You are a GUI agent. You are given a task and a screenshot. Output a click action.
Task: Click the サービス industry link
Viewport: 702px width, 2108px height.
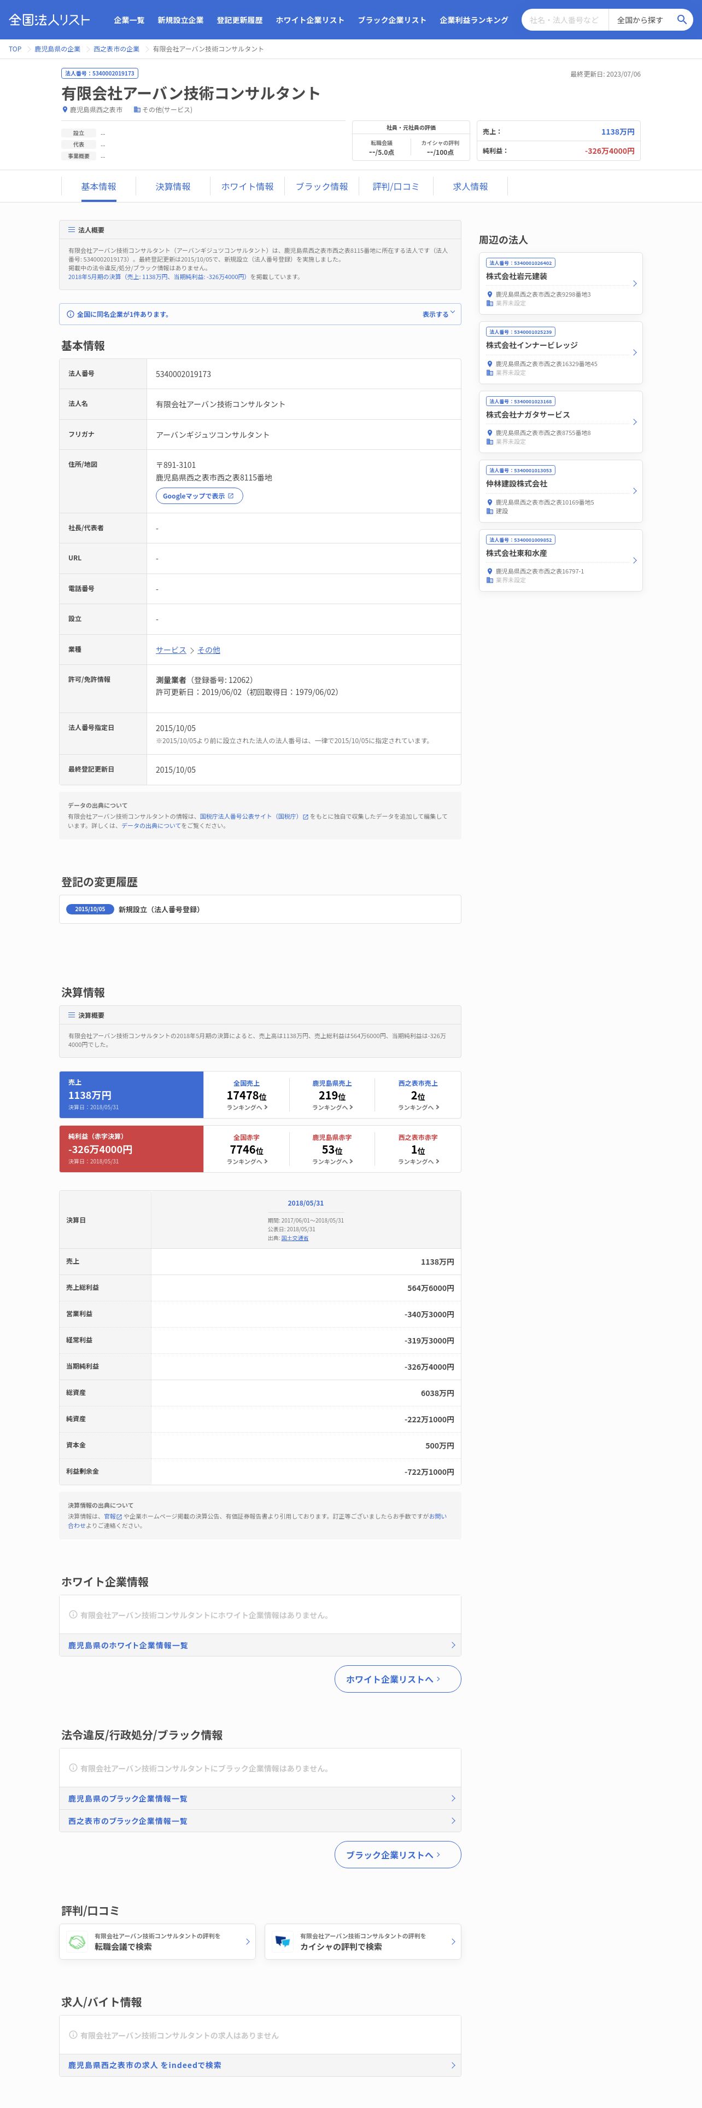click(171, 650)
